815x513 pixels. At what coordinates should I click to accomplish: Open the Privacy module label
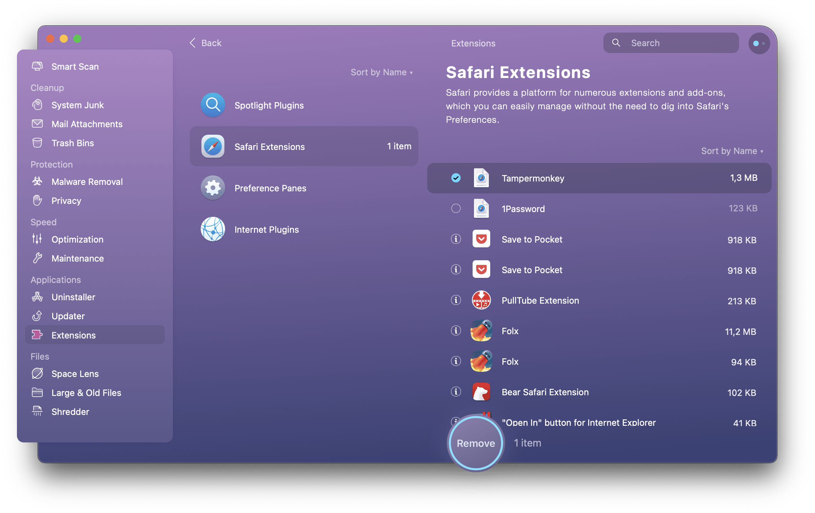(66, 201)
